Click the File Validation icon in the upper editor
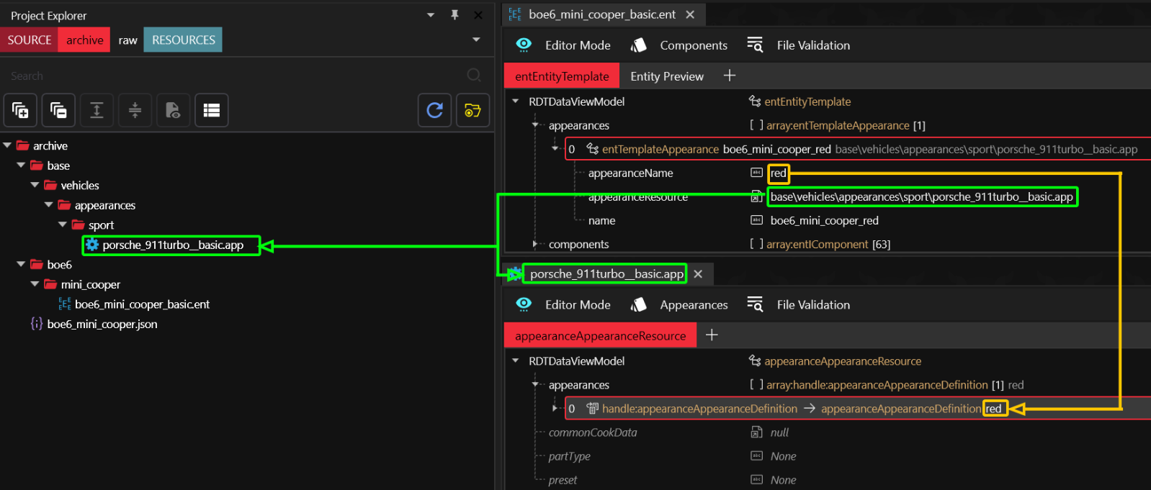This screenshot has width=1151, height=490. tap(755, 45)
